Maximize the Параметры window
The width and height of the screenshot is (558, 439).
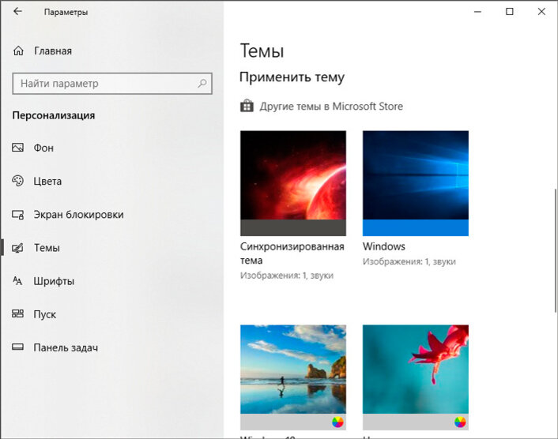[x=510, y=12]
